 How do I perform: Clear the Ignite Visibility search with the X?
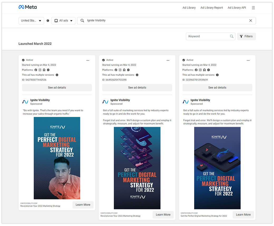pos(251,20)
